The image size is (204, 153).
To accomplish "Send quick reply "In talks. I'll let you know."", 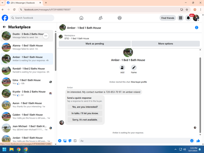I will [x=85, y=113].
